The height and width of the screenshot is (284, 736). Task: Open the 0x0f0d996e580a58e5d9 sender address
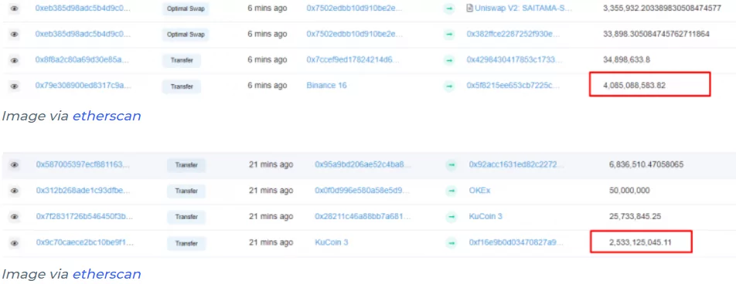click(x=363, y=191)
